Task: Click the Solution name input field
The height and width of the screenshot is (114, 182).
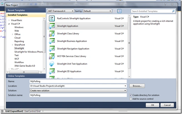Action: click(x=78, y=95)
